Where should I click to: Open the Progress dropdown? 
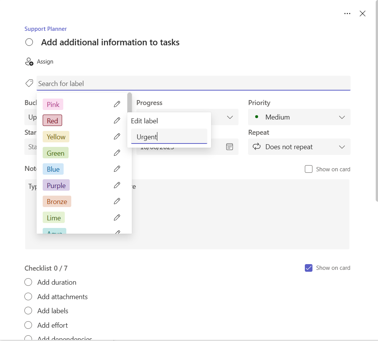[229, 117]
